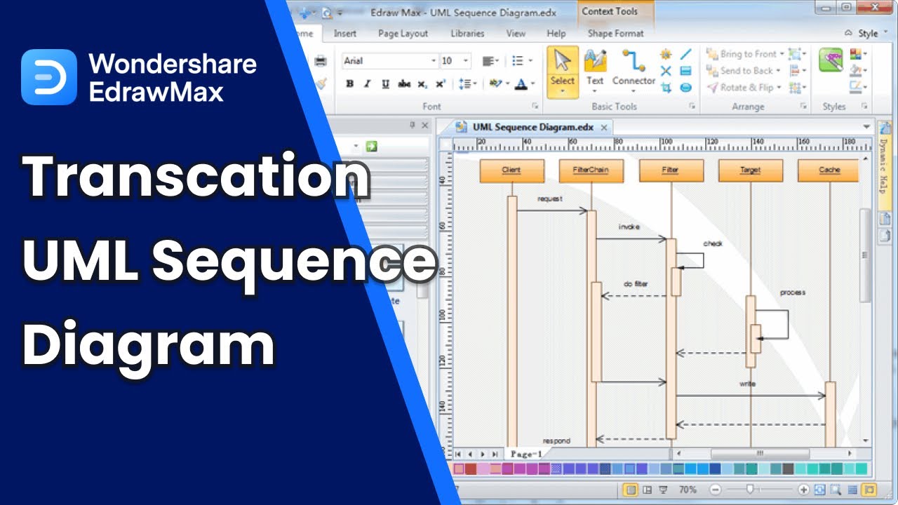Choose the Connector tool
The image size is (898, 505).
pos(634,72)
